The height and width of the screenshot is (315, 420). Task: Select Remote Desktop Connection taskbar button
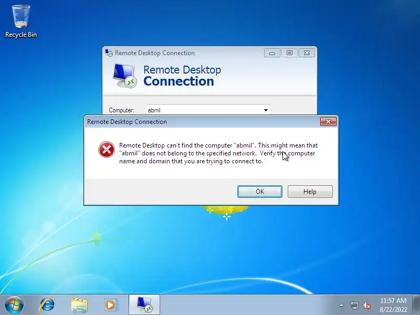144,304
